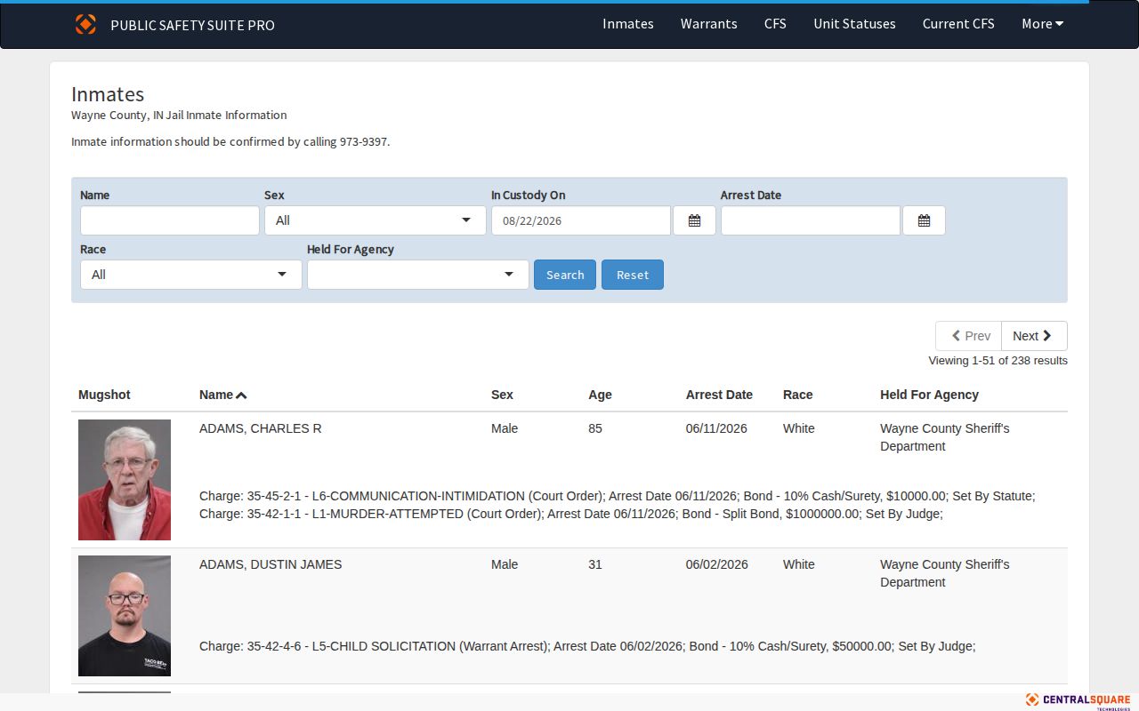This screenshot has height=711, width=1139.
Task: Go to the Next page of results
Action: (1034, 336)
